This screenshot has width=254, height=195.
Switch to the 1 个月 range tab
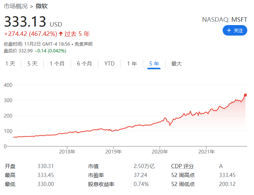[57, 64]
